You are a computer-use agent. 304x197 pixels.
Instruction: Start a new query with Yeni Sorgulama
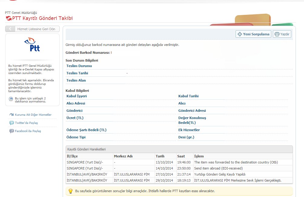(x=253, y=34)
